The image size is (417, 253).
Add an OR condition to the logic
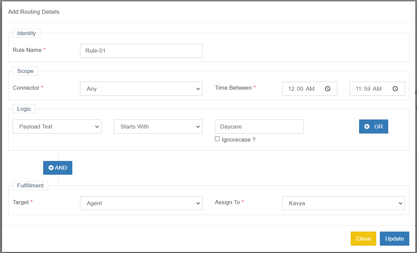coord(373,126)
